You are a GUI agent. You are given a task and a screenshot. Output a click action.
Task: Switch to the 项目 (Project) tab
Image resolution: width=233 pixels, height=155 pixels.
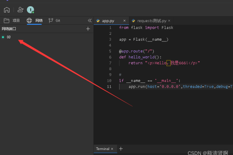(x=12, y=21)
